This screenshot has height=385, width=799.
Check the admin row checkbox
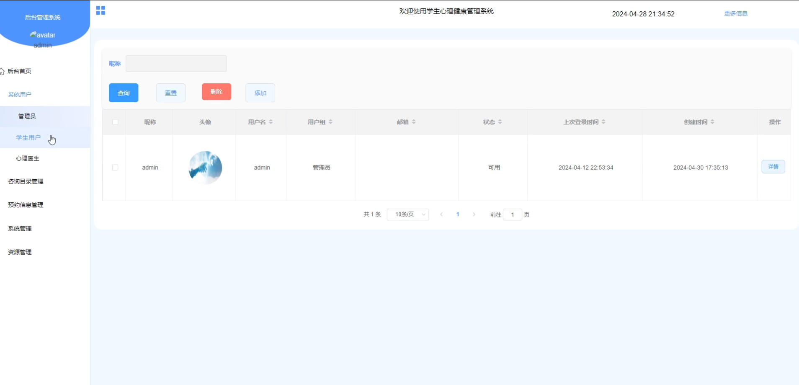(x=115, y=168)
